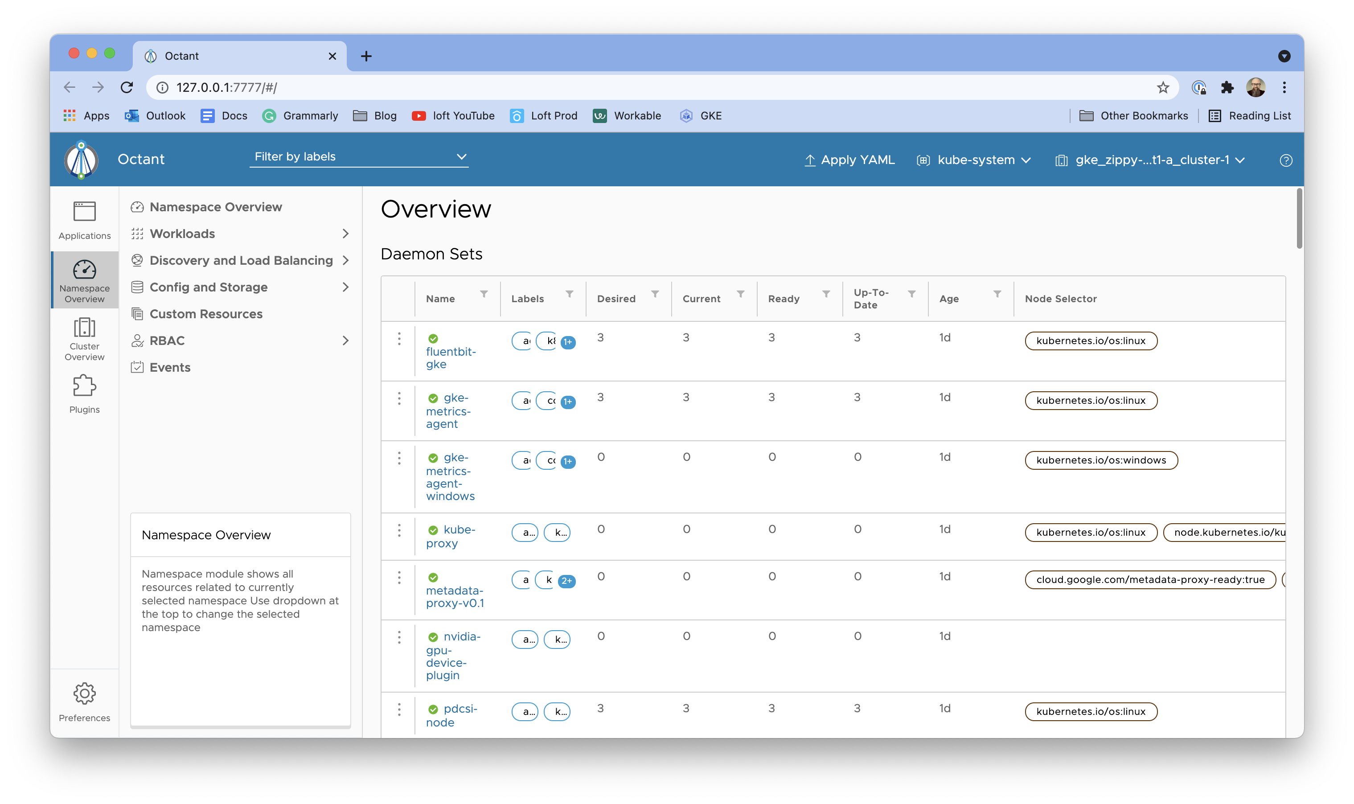Click the page's vertical scrollbar

tap(1299, 219)
